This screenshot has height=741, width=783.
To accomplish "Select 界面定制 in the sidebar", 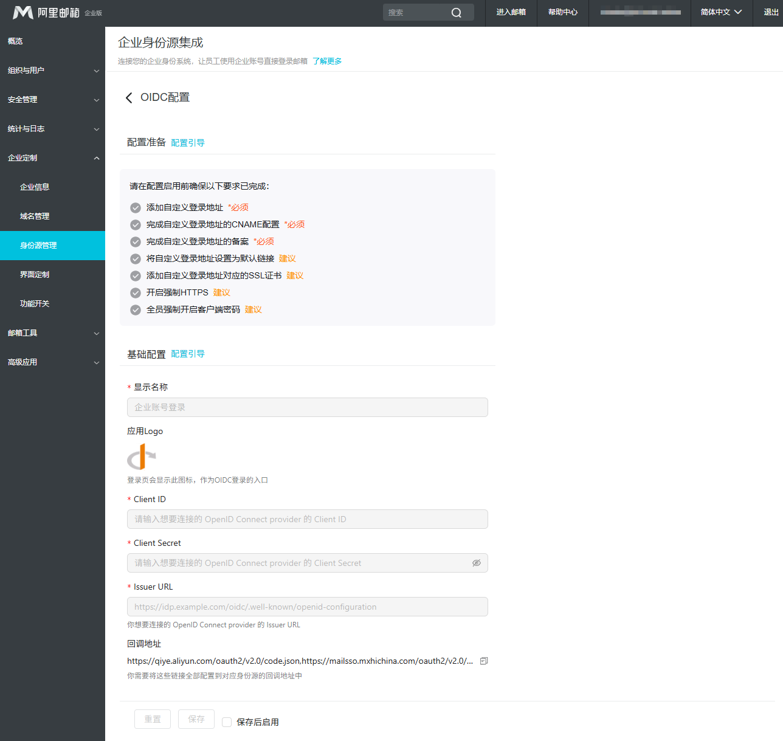I will click(35, 275).
